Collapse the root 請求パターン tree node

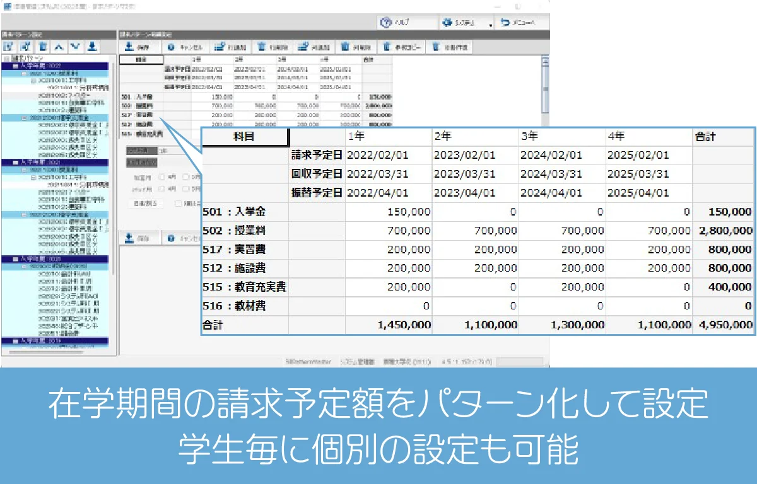click(x=6, y=59)
